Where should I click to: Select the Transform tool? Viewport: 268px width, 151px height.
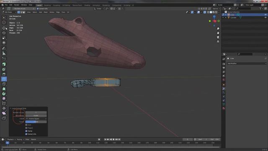coord(4,43)
